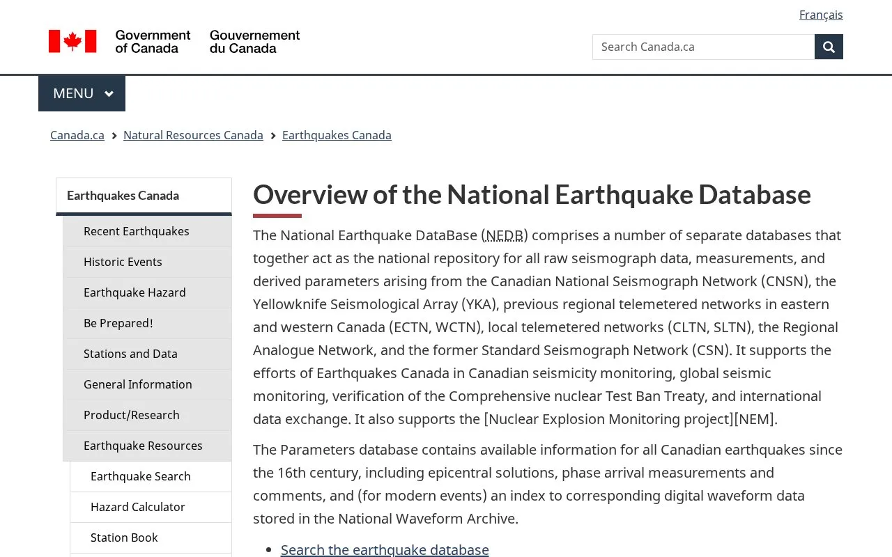Select Stations and Data sidebar item
Screen dimensions: 892x557
tap(147, 354)
